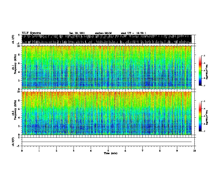Click the 'Time (min)' axis label
Screen dimensions: 219x169
111,153
